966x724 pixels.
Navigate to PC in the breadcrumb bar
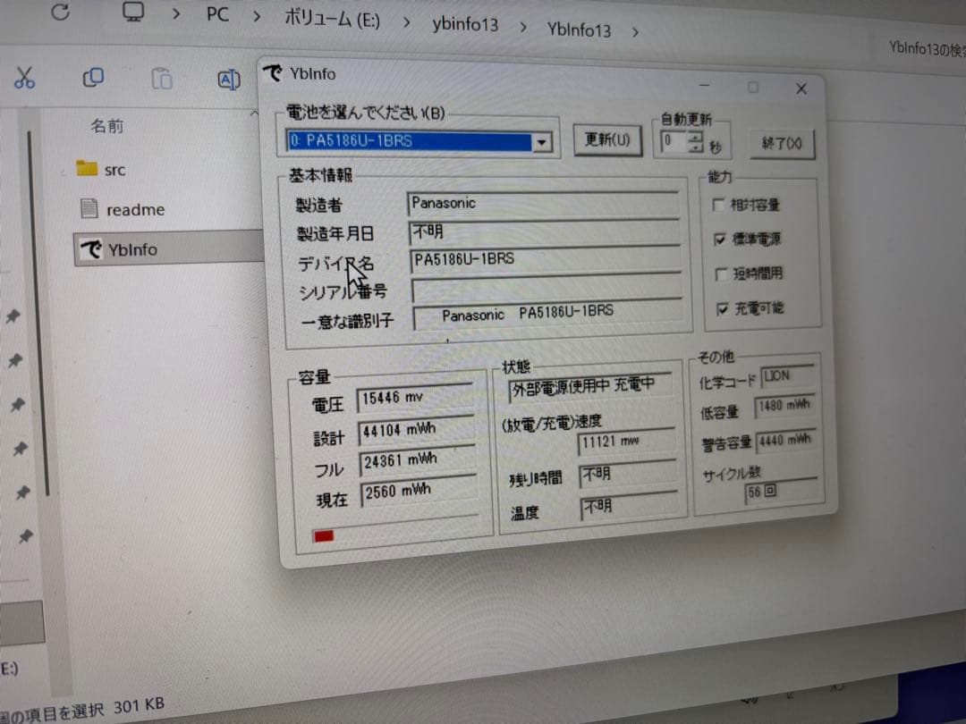(x=216, y=14)
